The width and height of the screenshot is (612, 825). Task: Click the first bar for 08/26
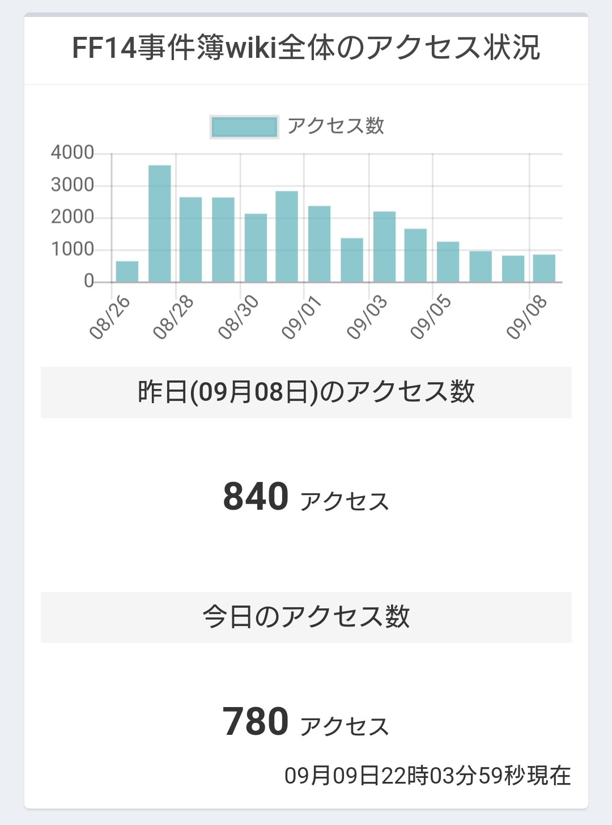[x=127, y=272]
